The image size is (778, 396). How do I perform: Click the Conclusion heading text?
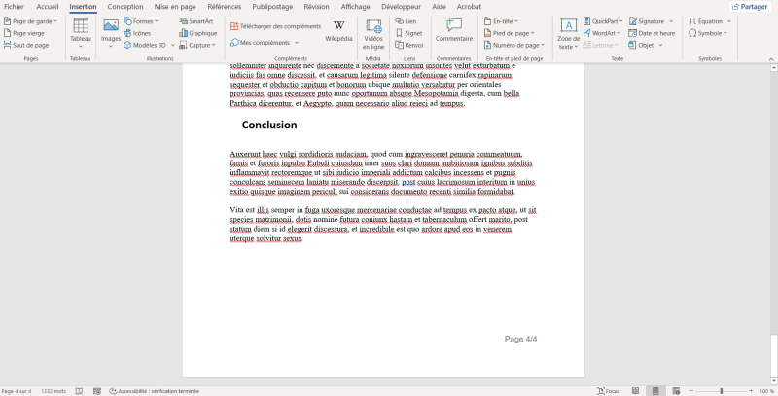point(269,126)
